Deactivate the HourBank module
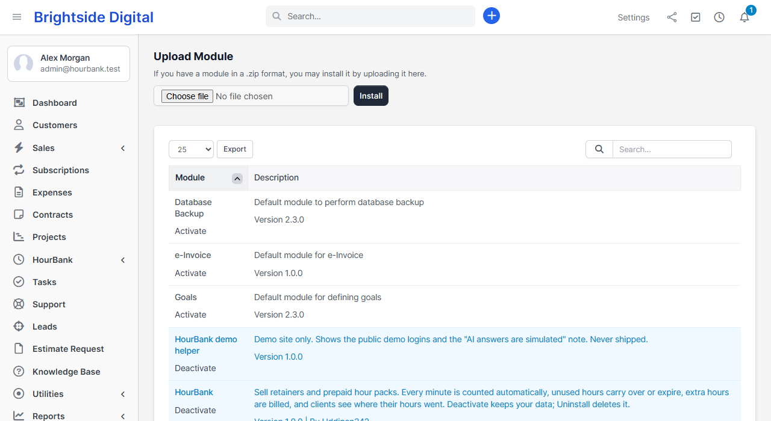 click(x=195, y=410)
